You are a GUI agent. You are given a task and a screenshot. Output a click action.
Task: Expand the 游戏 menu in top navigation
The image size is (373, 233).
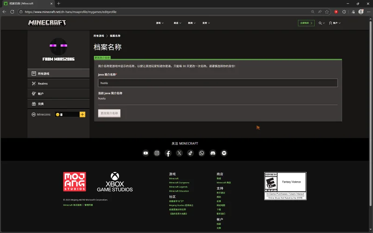159,23
